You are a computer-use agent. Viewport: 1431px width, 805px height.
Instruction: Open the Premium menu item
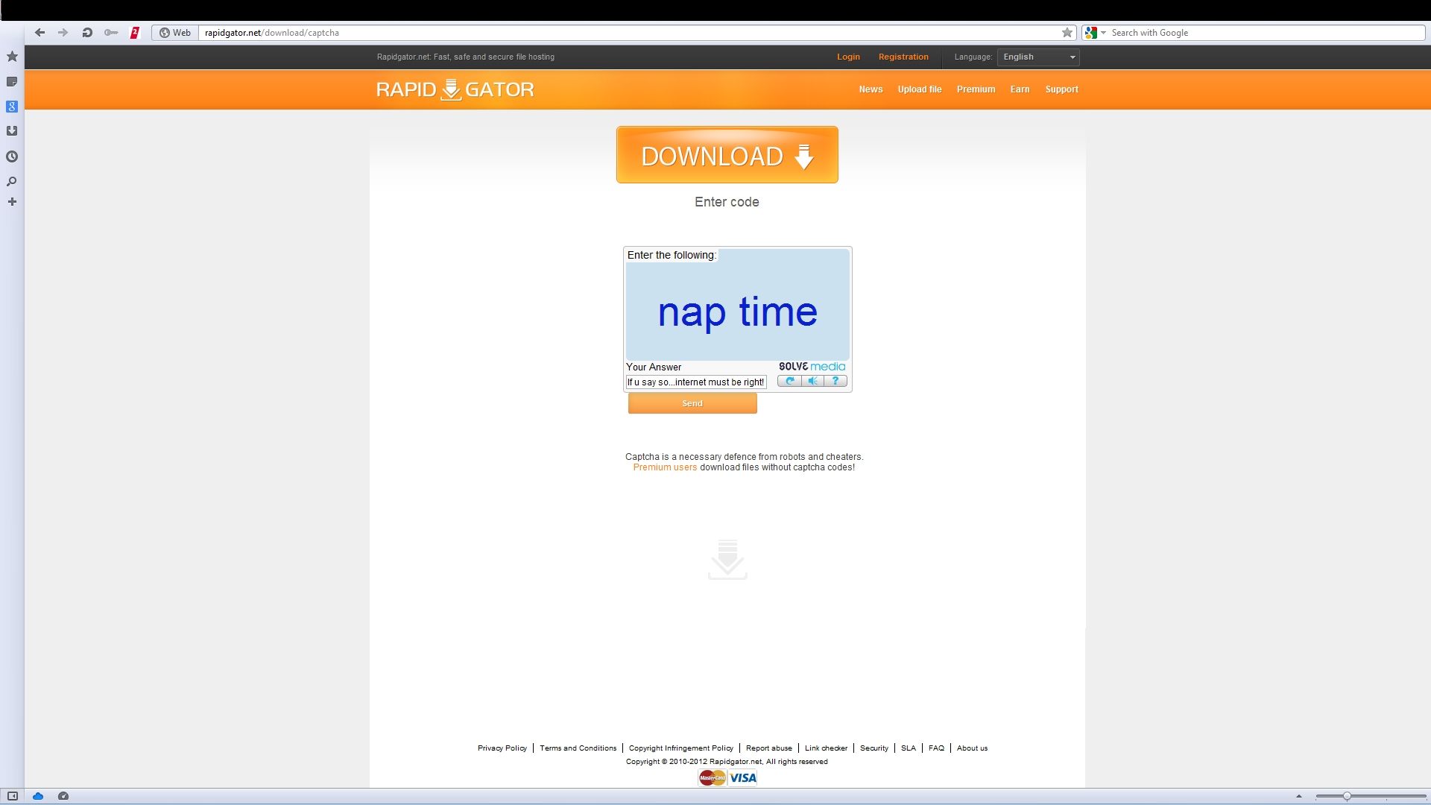click(976, 89)
